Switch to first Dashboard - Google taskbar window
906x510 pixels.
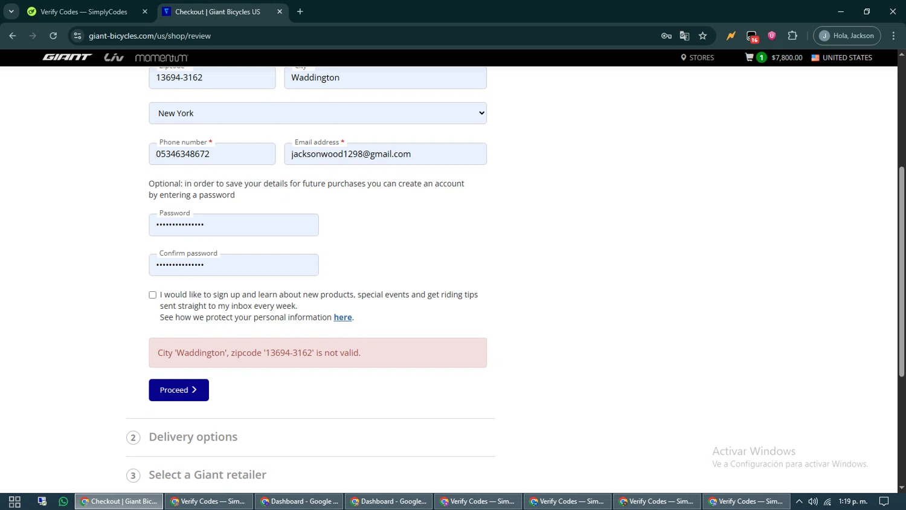pos(299,502)
